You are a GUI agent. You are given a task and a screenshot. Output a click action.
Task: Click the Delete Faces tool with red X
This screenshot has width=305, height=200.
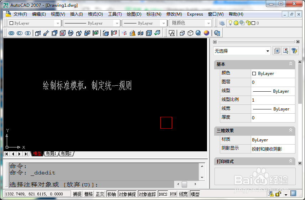click(x=63, y=33)
